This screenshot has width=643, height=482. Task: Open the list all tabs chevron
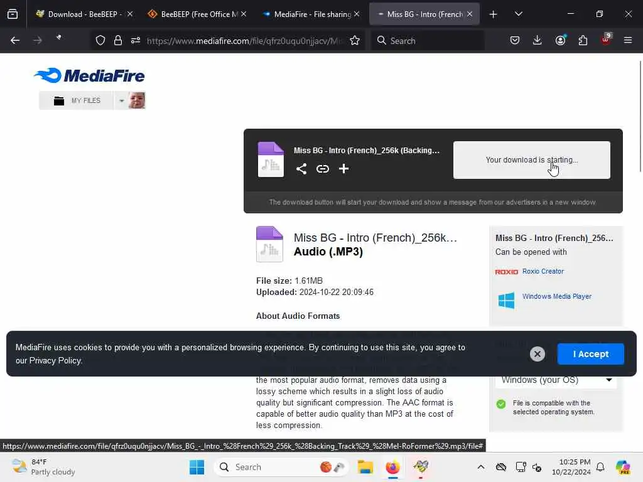(518, 14)
